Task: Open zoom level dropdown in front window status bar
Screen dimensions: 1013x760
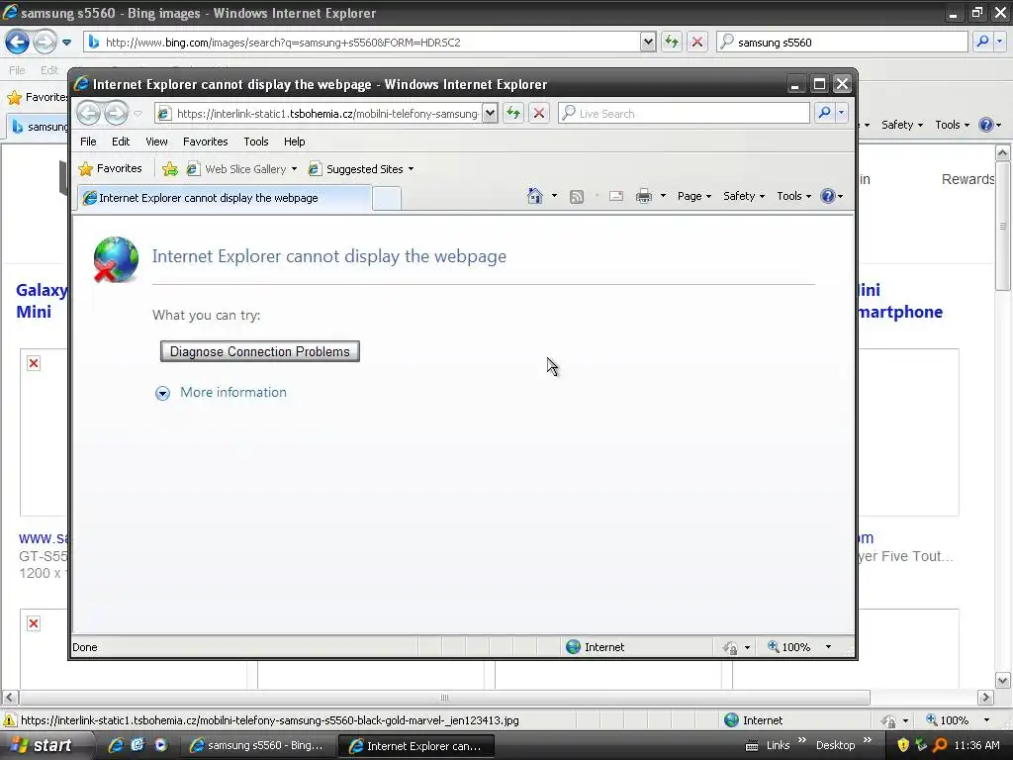Action: pos(828,647)
